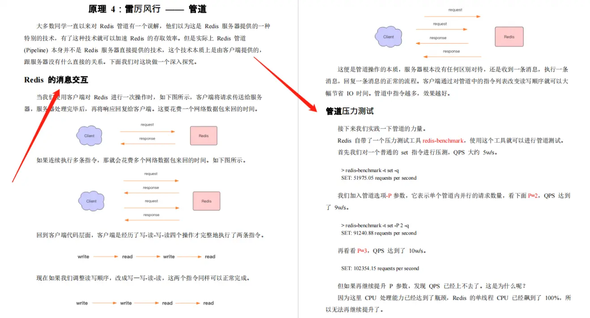590x318 pixels.
Task: Click the red "redis-benchmark" tool name
Action: click(443, 140)
